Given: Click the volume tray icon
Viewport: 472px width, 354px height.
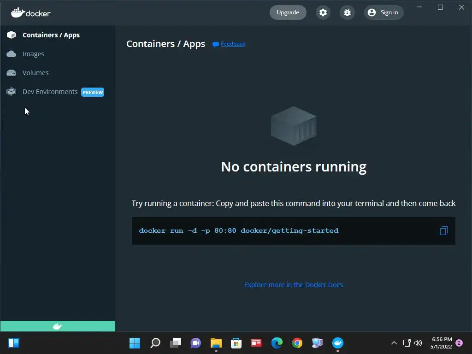Looking at the screenshot, I should coord(418,343).
